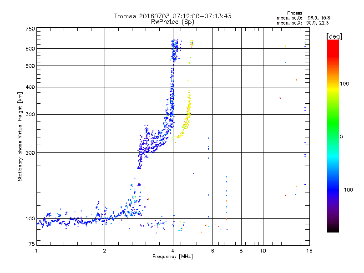Click the colorbar tick label '-100'
Image resolution: width=364 pixels, height=273 pixels.
(x=346, y=190)
